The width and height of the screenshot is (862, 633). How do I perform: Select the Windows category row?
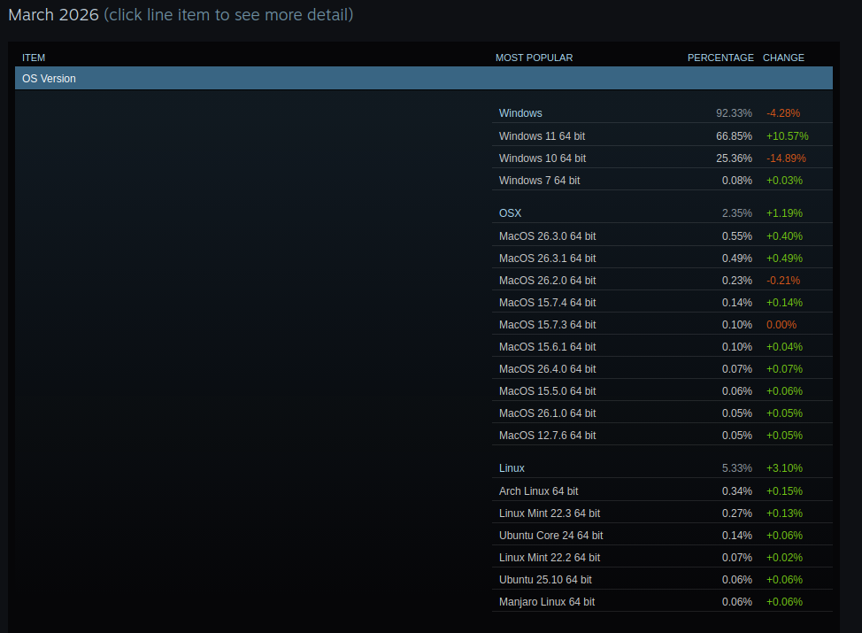coord(662,112)
